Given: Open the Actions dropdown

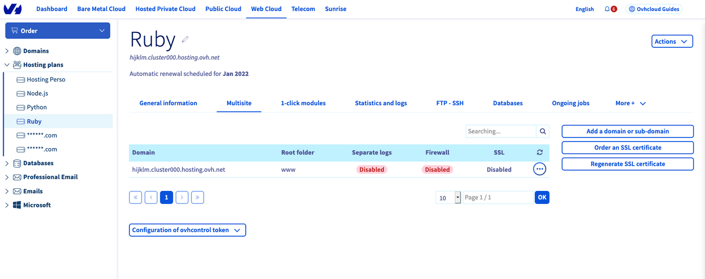Looking at the screenshot, I should point(672,41).
